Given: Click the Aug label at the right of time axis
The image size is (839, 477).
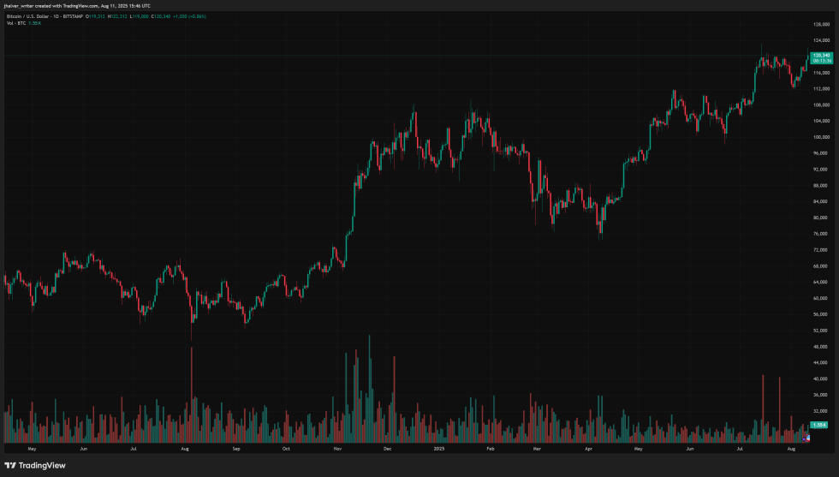Looking at the screenshot, I should point(790,448).
